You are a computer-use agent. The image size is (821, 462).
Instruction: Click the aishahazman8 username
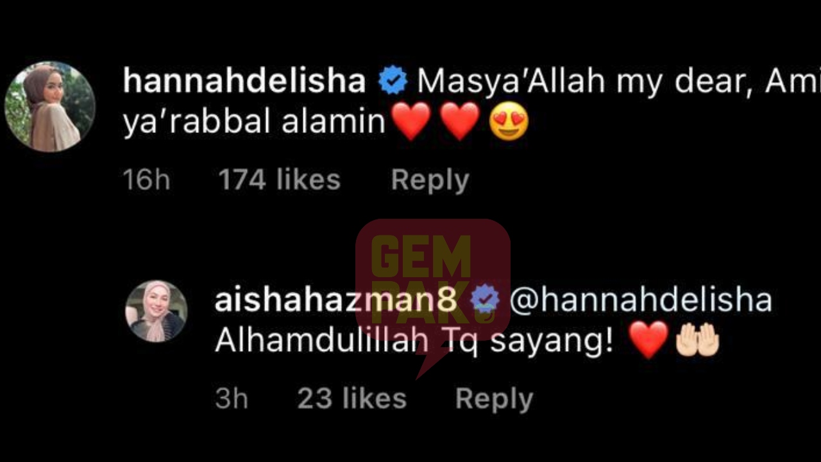pos(337,300)
